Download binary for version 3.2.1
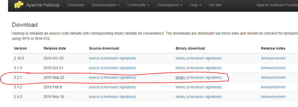The image size is (298, 107). pos(180,77)
